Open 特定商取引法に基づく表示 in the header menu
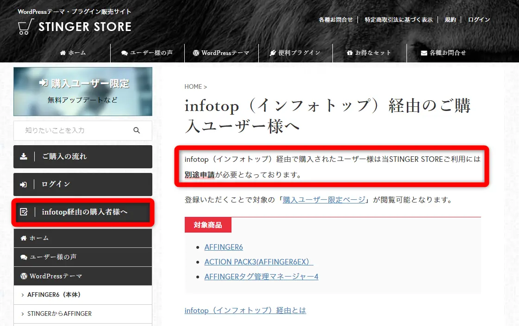Screen dimensions: 519x326 tap(399, 19)
